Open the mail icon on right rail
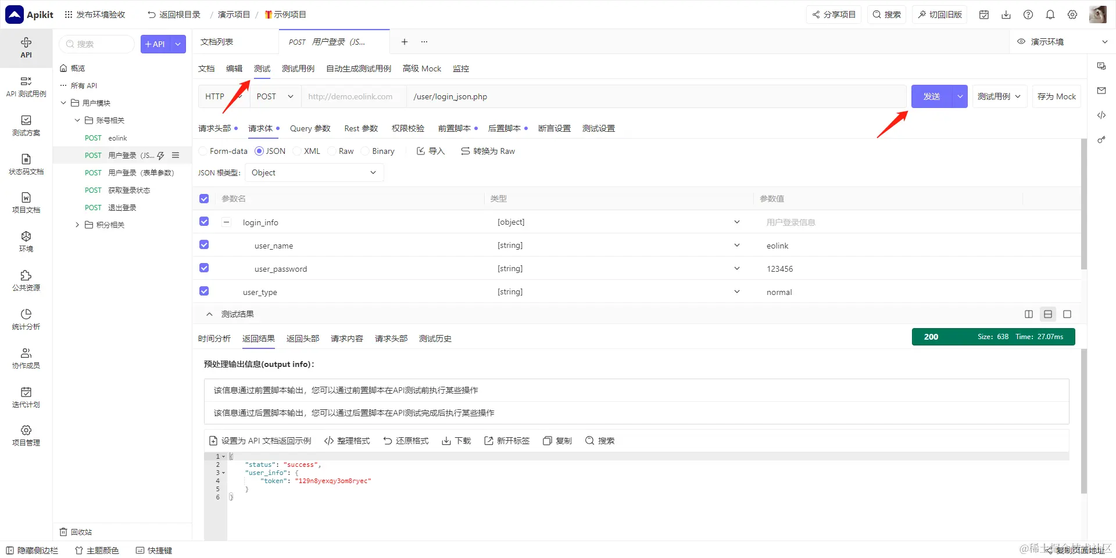The image size is (1116, 558). 1101,91
